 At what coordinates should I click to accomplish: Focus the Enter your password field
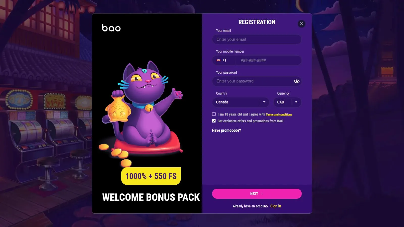pos(252,81)
